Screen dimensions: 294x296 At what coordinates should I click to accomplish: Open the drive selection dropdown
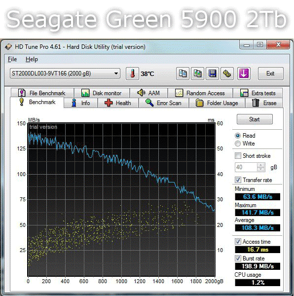click(65, 74)
